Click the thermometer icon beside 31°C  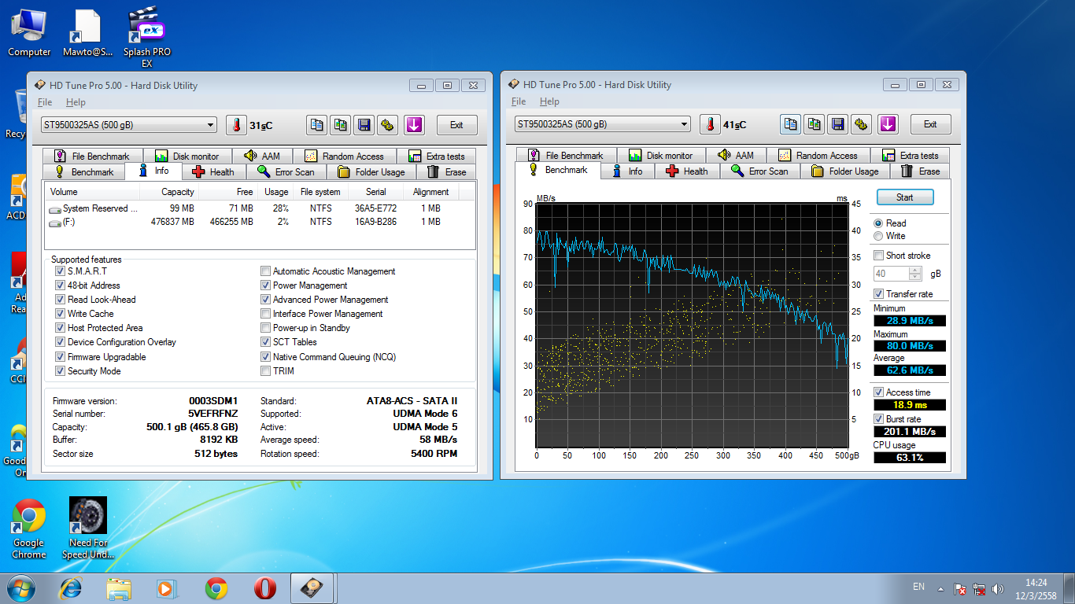coord(236,125)
